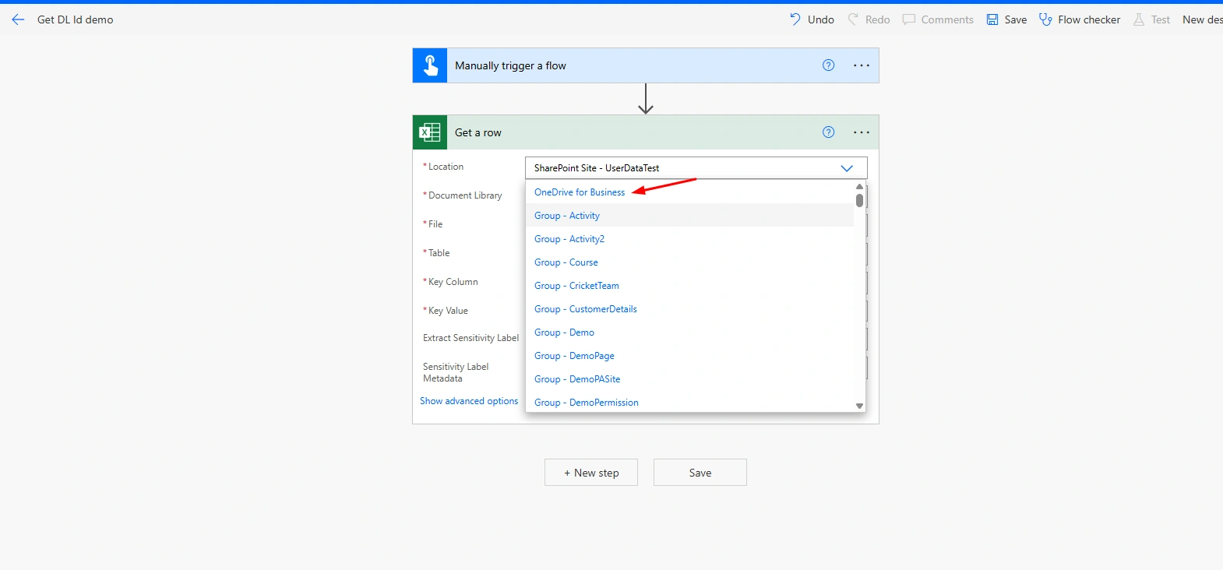Click the Location field label
The height and width of the screenshot is (570, 1223).
pyautogui.click(x=446, y=167)
